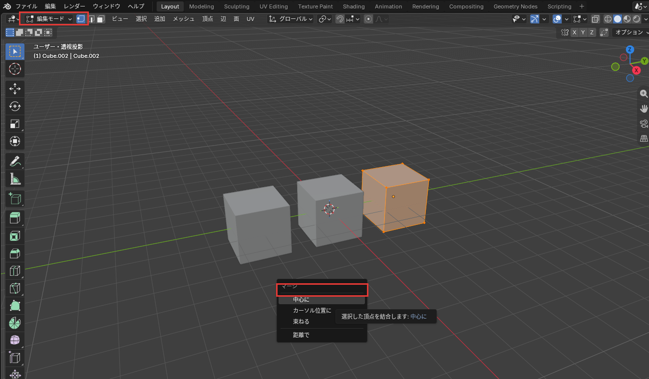Select the Scale tool
This screenshot has width=649, height=379.
15,124
